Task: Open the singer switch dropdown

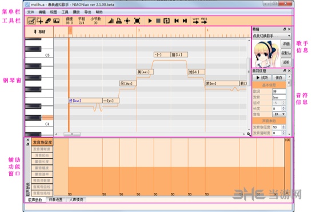Action: pyautogui.click(x=272, y=36)
